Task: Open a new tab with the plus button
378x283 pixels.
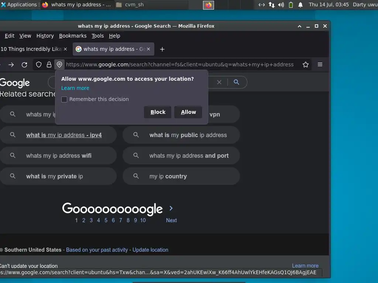Action: (162, 49)
